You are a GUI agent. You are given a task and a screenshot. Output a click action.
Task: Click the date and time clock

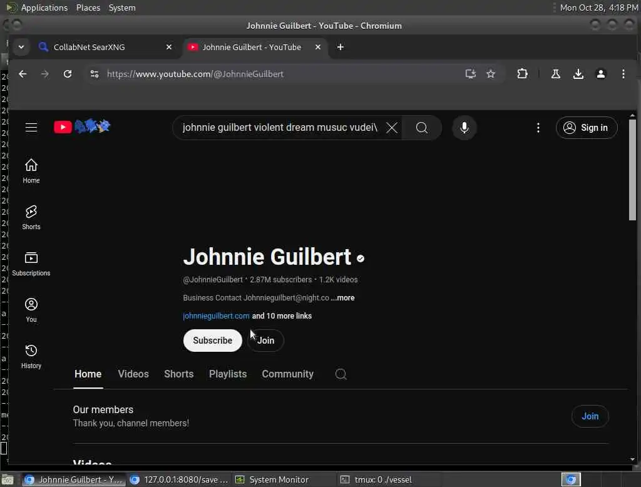[598, 8]
